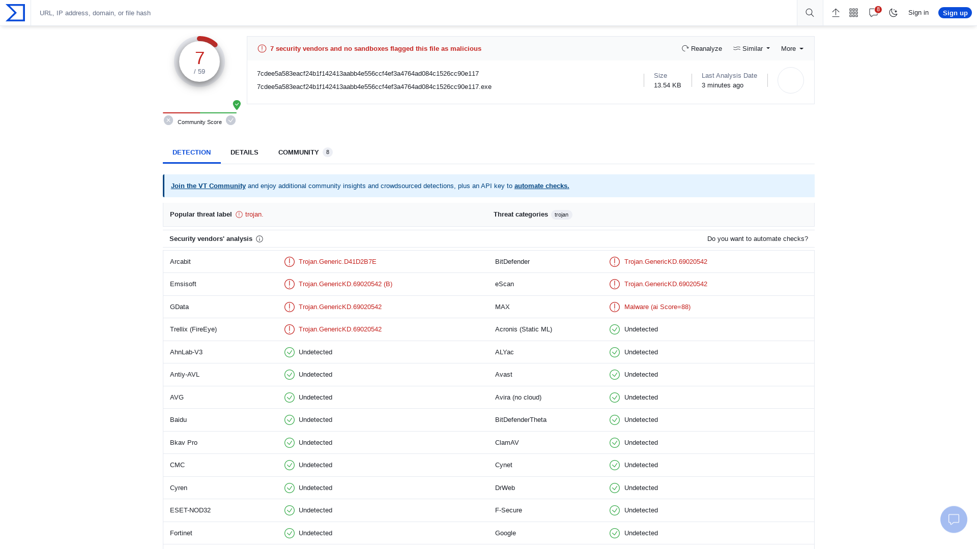Click the ESET-NOD32 vendor name
977x549 pixels.
coord(190,510)
